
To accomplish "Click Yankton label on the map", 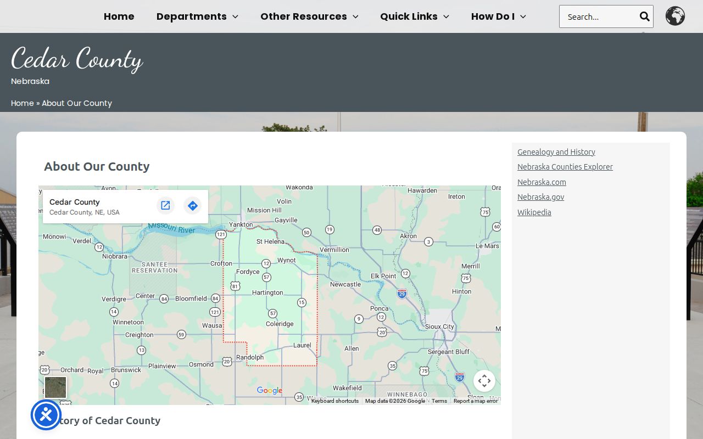I will tap(241, 224).
